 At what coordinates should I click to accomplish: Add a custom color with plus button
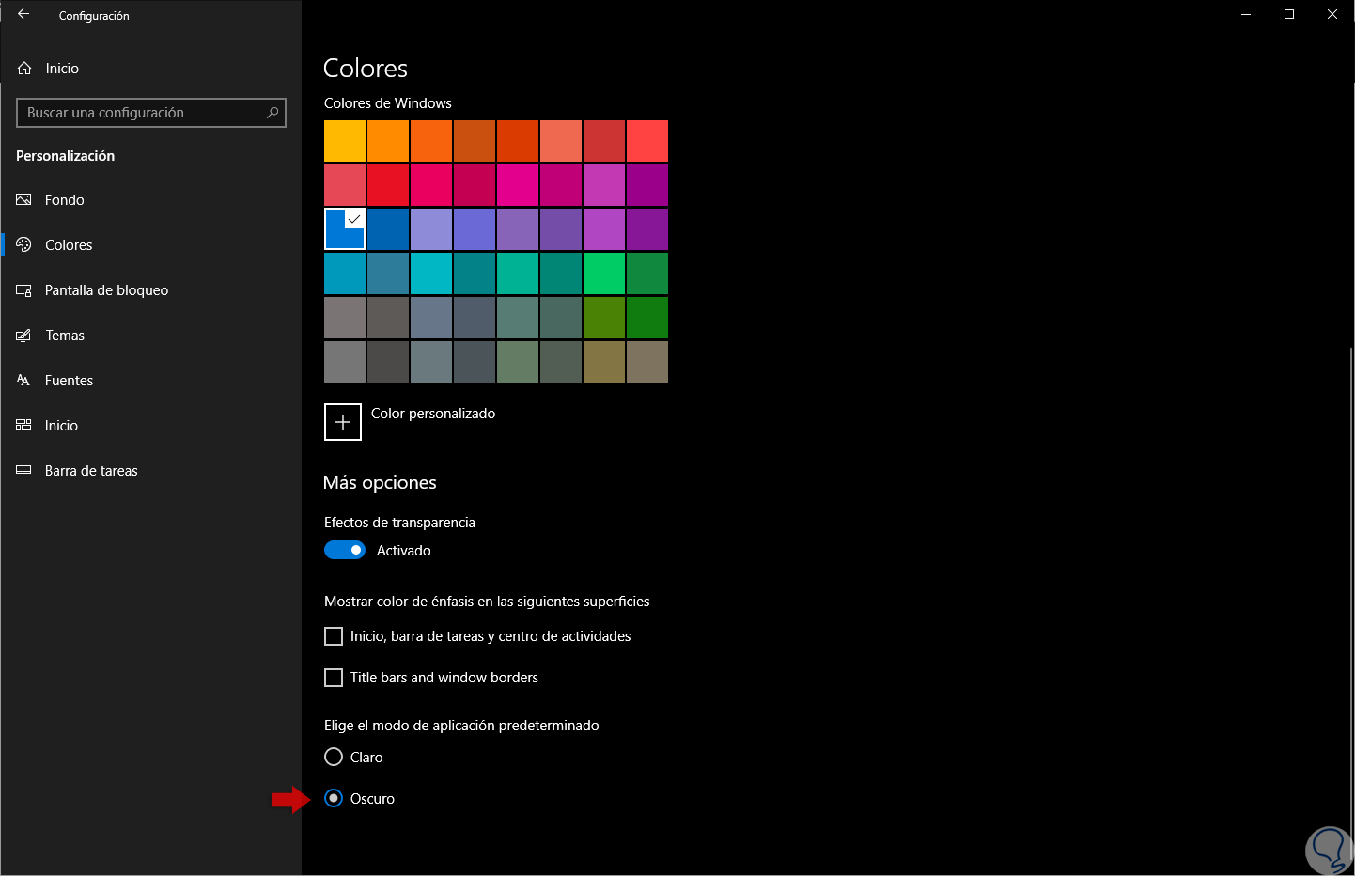(x=343, y=422)
